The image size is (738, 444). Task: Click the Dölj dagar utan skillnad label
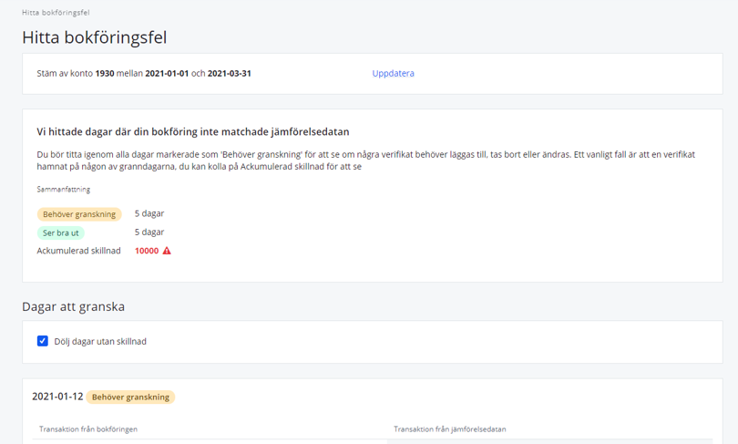pos(100,341)
